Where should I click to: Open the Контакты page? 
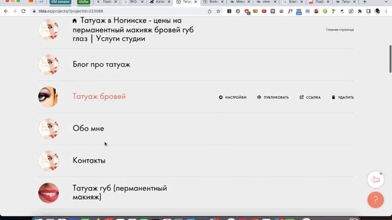pyautogui.click(x=89, y=160)
